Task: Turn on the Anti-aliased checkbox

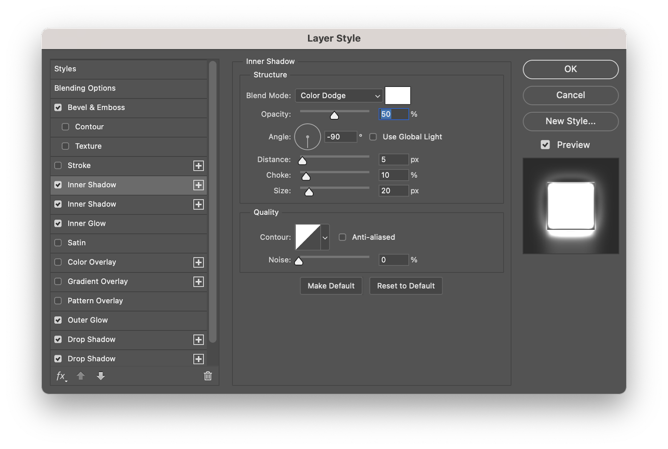Action: (342, 237)
